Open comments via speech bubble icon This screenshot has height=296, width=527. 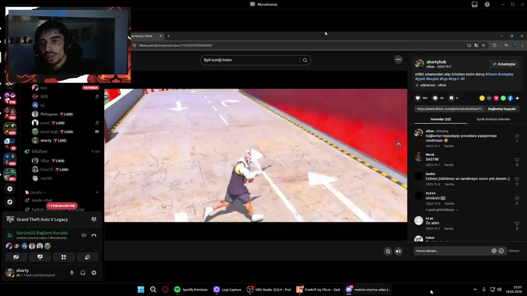(435, 98)
